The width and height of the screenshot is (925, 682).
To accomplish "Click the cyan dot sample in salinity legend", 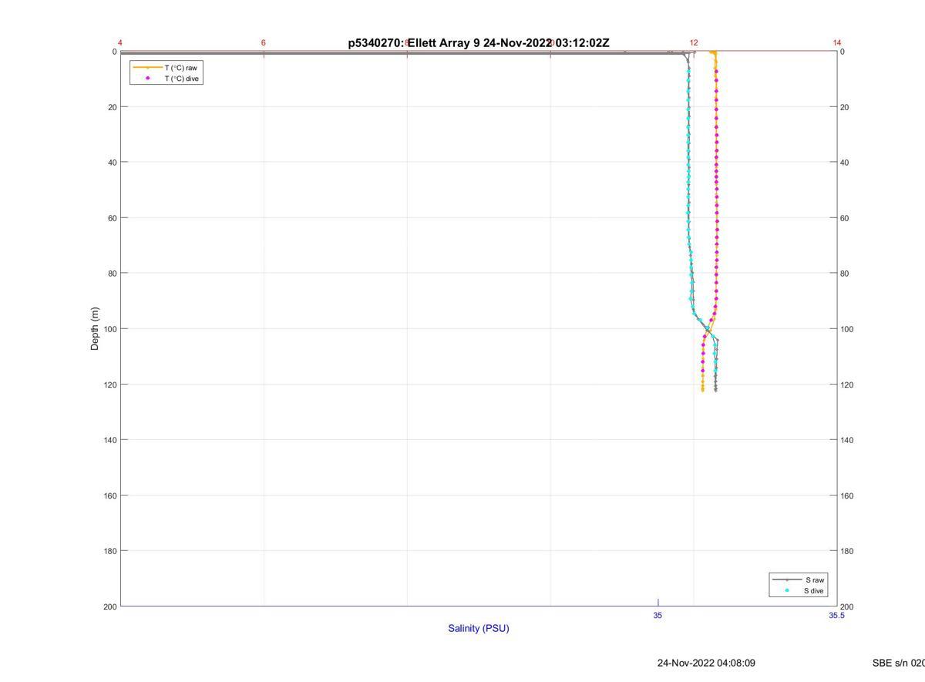I will [787, 591].
